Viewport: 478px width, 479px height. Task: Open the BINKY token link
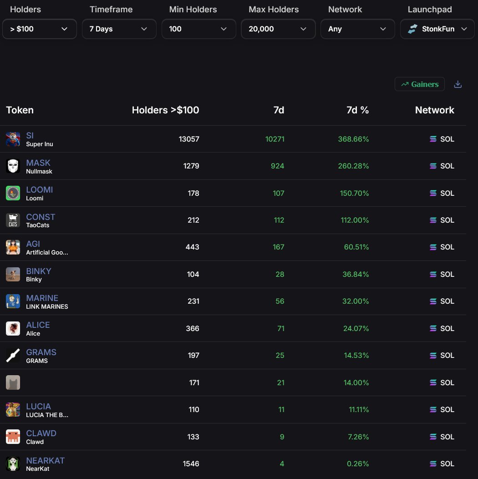point(39,270)
